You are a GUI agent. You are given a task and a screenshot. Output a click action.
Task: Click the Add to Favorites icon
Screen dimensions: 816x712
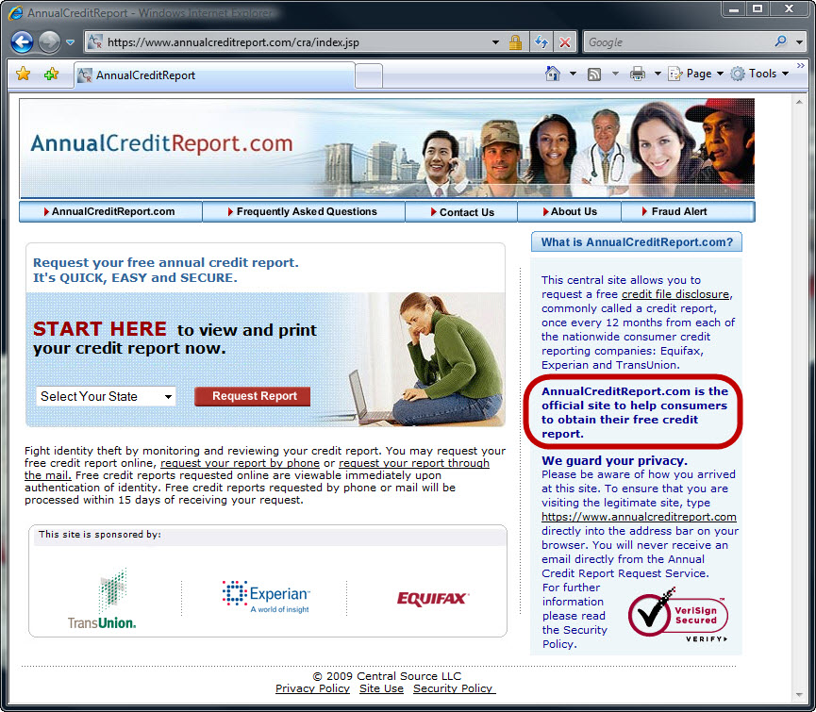51,75
